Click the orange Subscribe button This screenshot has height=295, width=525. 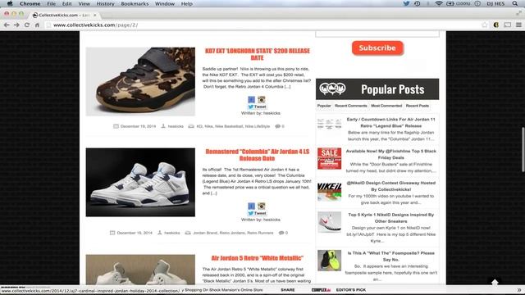click(377, 48)
